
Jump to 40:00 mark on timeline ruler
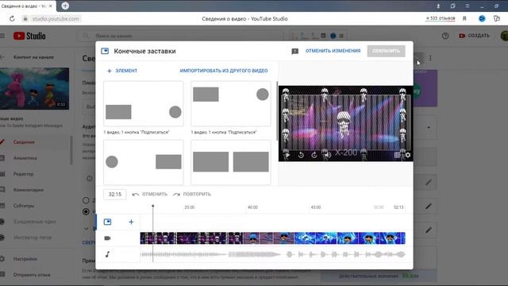pos(252,207)
